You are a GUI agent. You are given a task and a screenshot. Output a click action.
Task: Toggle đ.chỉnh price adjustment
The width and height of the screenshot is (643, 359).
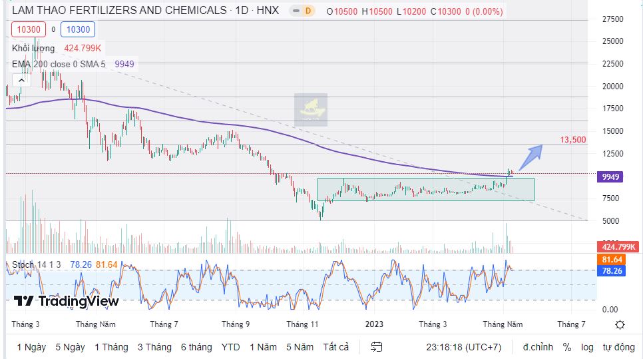tap(538, 347)
